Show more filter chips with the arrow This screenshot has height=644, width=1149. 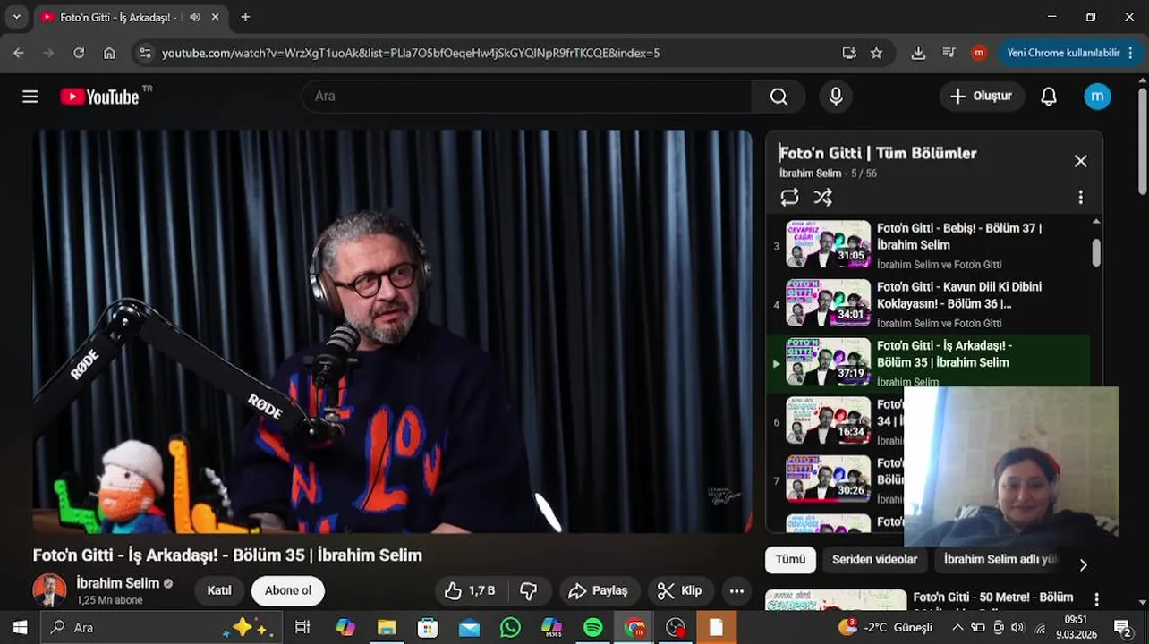pyautogui.click(x=1083, y=565)
